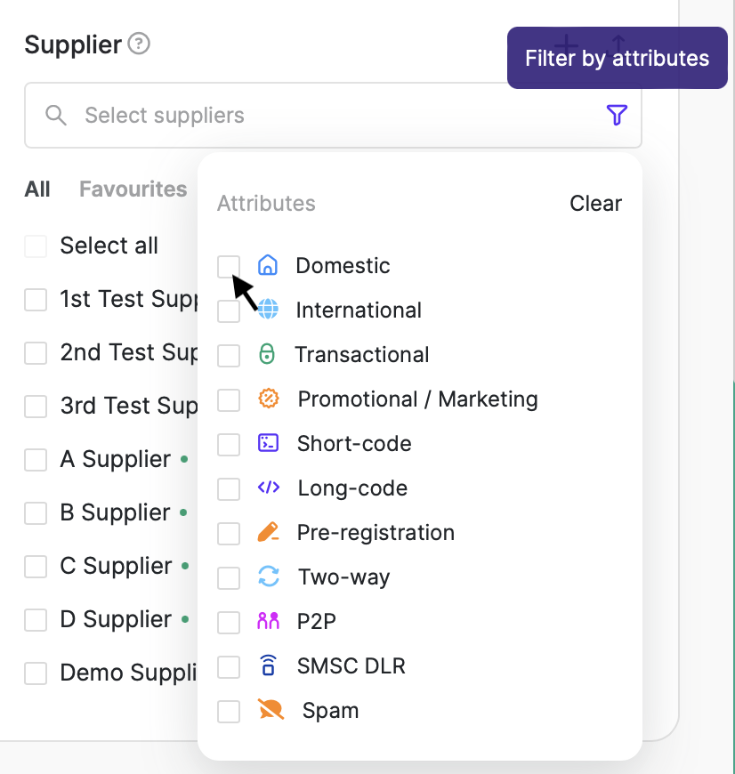Image resolution: width=735 pixels, height=774 pixels.
Task: Check the Domestic attribute checkbox
Action: coord(229,266)
